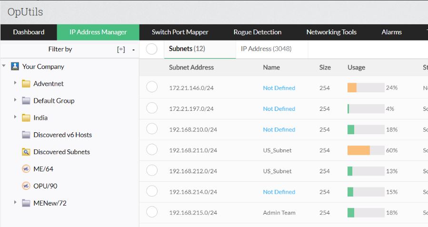Screen dimensions: 428x227
Task: Open the Networking Tools tab
Action: pyautogui.click(x=331, y=32)
